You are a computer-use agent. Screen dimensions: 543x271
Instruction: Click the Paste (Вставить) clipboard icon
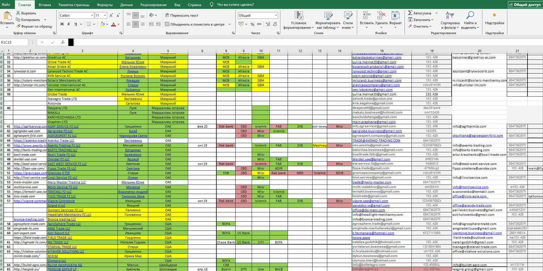tap(7, 16)
